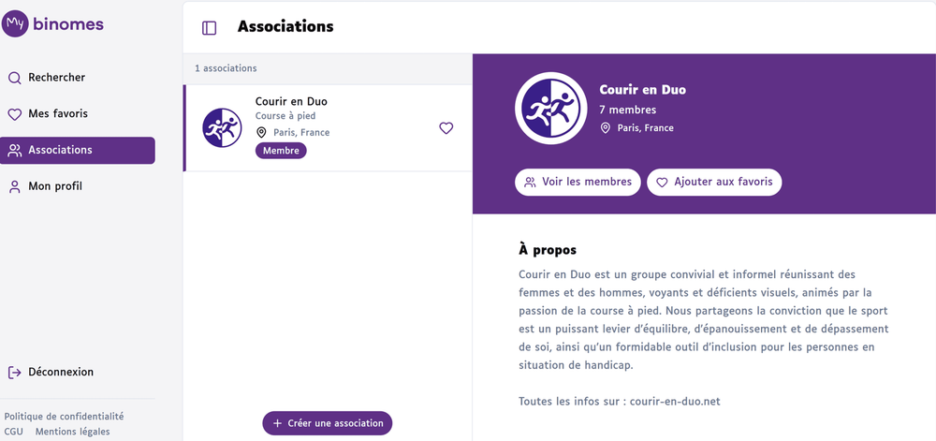936x441 pixels.
Task: Open the CGU link
Action: 14,432
